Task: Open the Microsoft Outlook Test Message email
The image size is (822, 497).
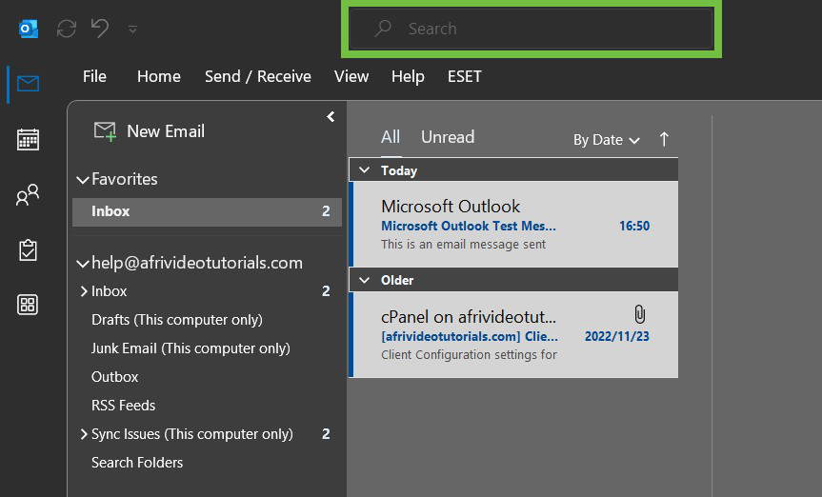Action: pos(514,225)
